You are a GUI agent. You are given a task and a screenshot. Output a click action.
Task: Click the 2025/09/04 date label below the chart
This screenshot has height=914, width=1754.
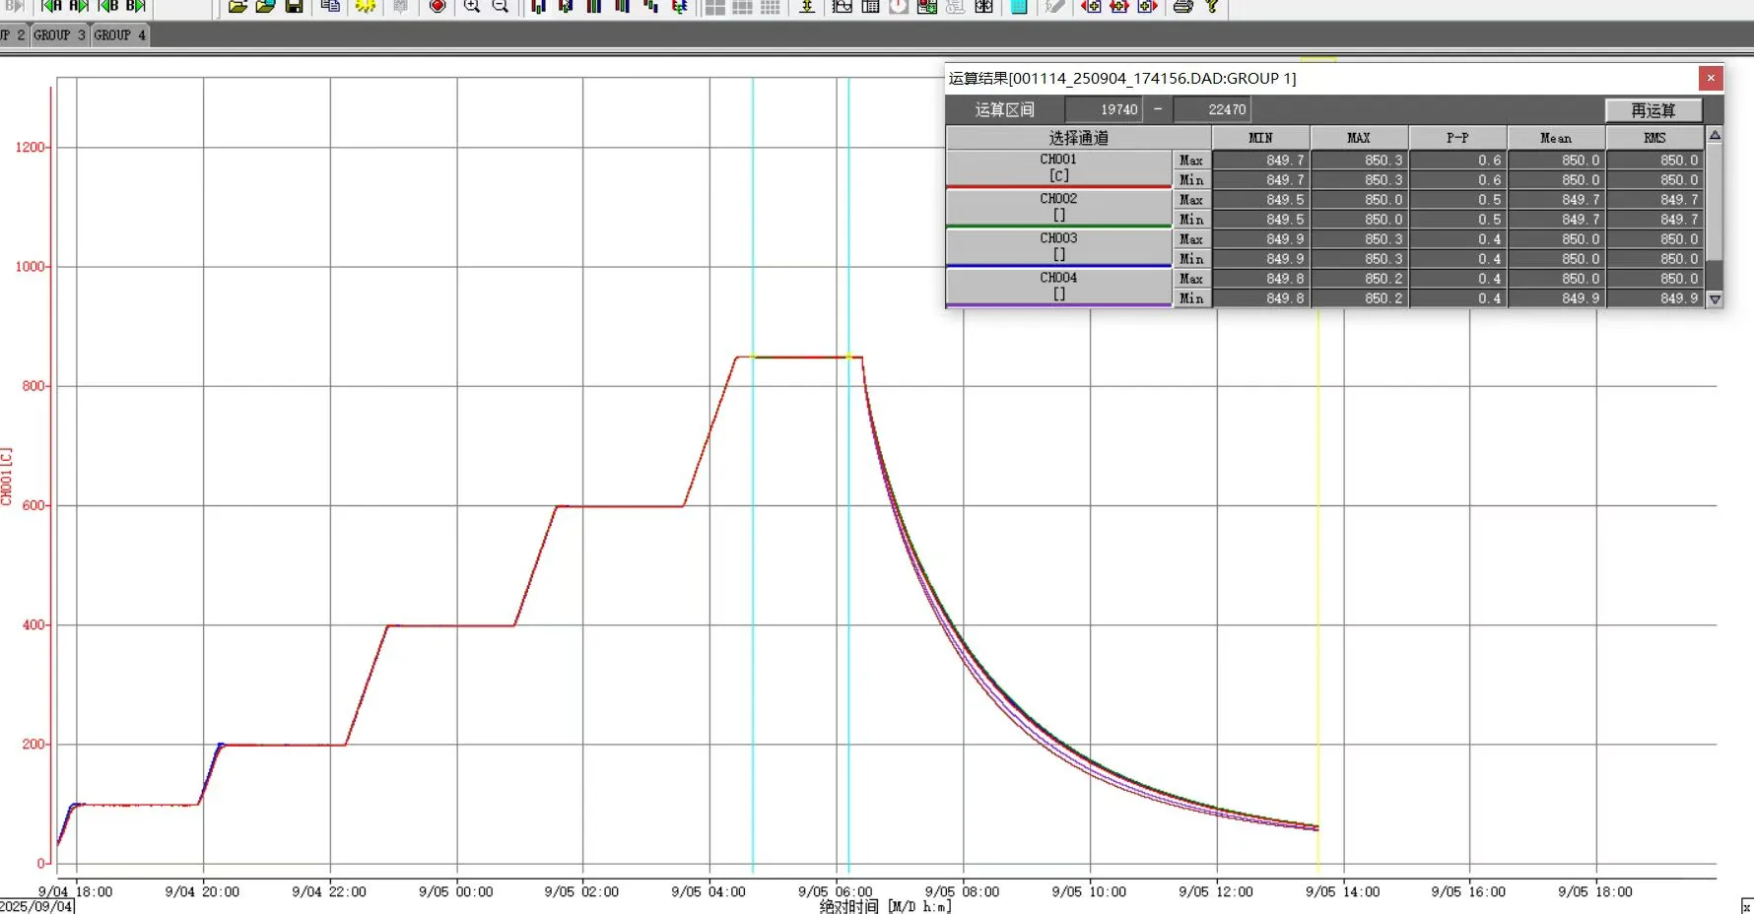(x=36, y=906)
